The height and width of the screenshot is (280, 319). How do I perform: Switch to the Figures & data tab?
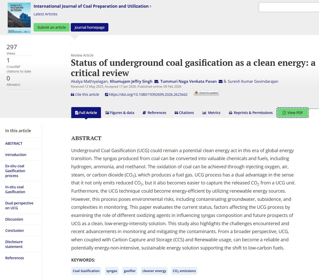pyautogui.click(x=120, y=113)
